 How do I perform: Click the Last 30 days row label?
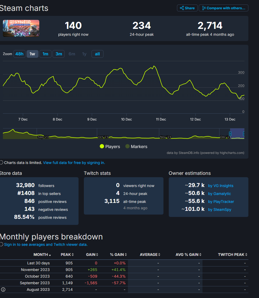coord(38,263)
